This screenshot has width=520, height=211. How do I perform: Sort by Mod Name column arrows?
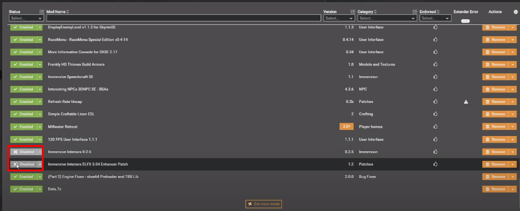pos(68,12)
